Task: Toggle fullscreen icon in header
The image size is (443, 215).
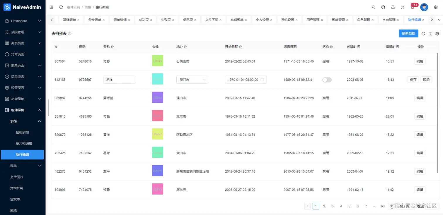Action: click(x=403, y=7)
